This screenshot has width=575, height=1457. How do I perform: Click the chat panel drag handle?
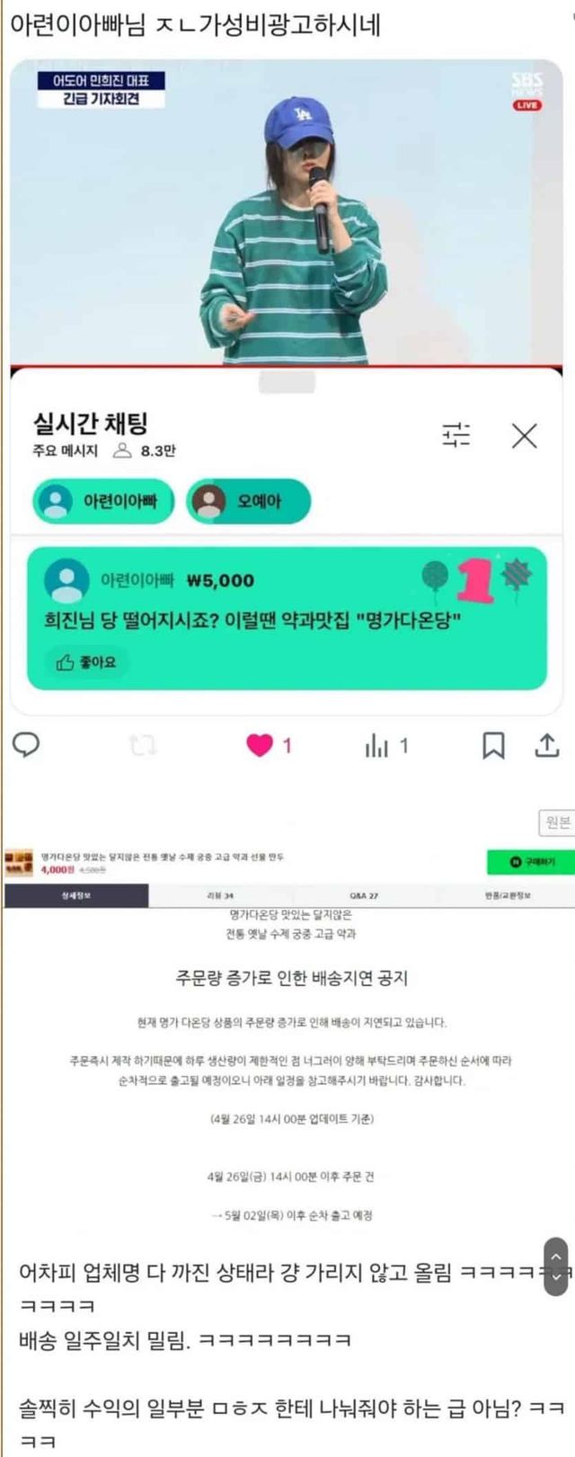pyautogui.click(x=287, y=383)
